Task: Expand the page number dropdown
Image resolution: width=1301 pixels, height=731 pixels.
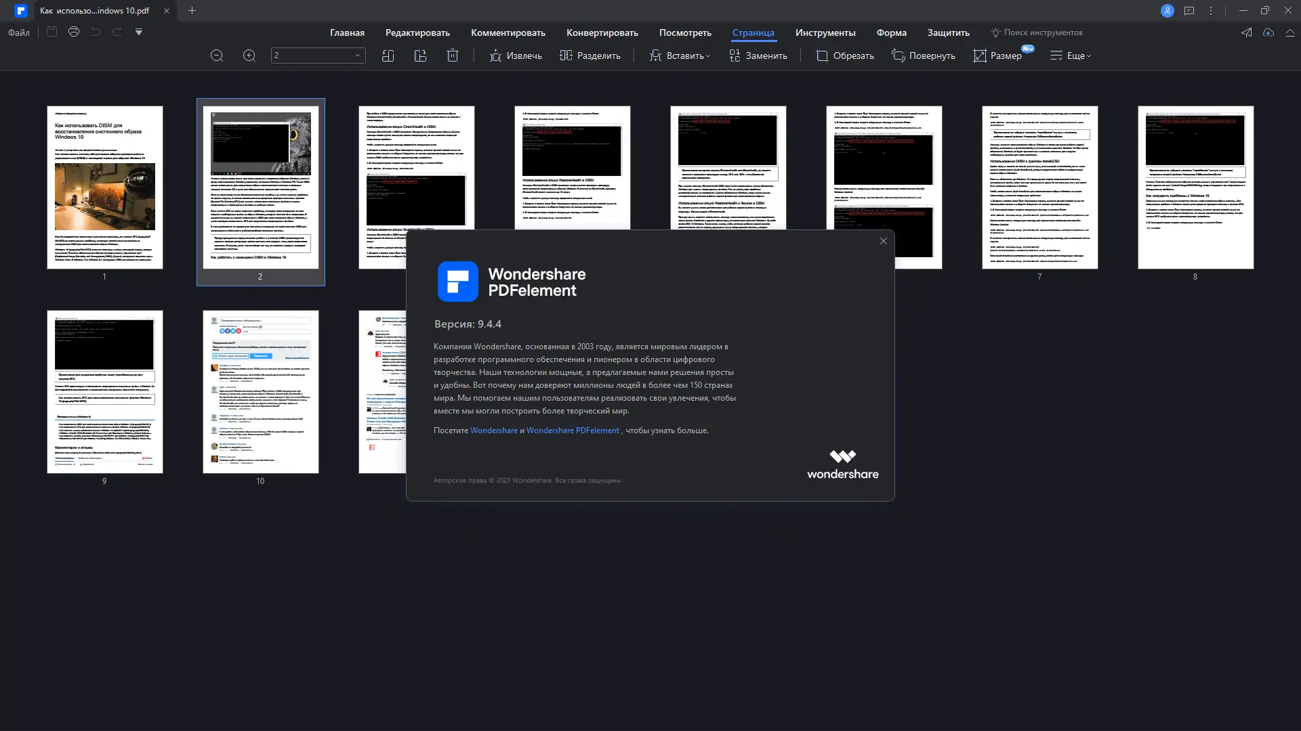Action: (x=358, y=56)
